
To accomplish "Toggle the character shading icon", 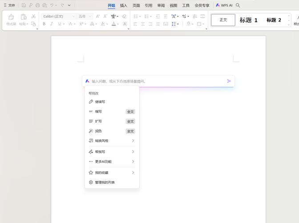I will click(125, 24).
